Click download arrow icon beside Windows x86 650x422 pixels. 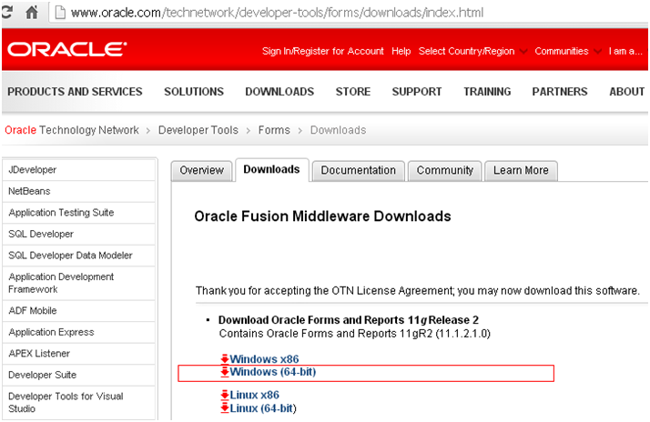pos(225,359)
